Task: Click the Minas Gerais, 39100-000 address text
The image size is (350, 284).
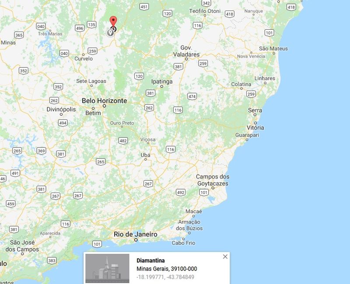Action: coord(167,269)
